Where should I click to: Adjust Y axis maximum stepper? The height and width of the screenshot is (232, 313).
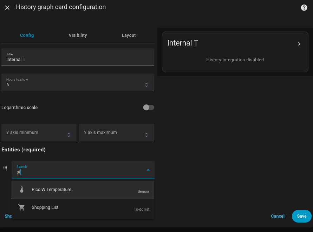click(146, 135)
